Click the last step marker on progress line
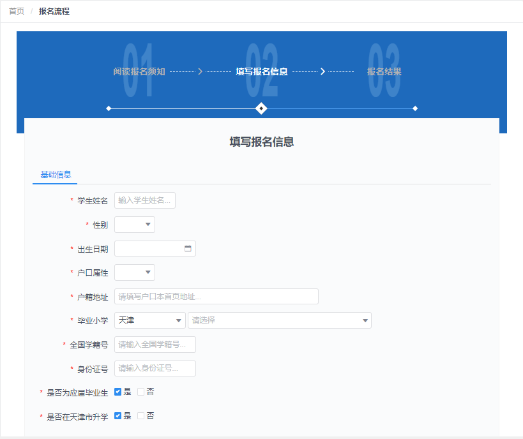 [x=415, y=108]
